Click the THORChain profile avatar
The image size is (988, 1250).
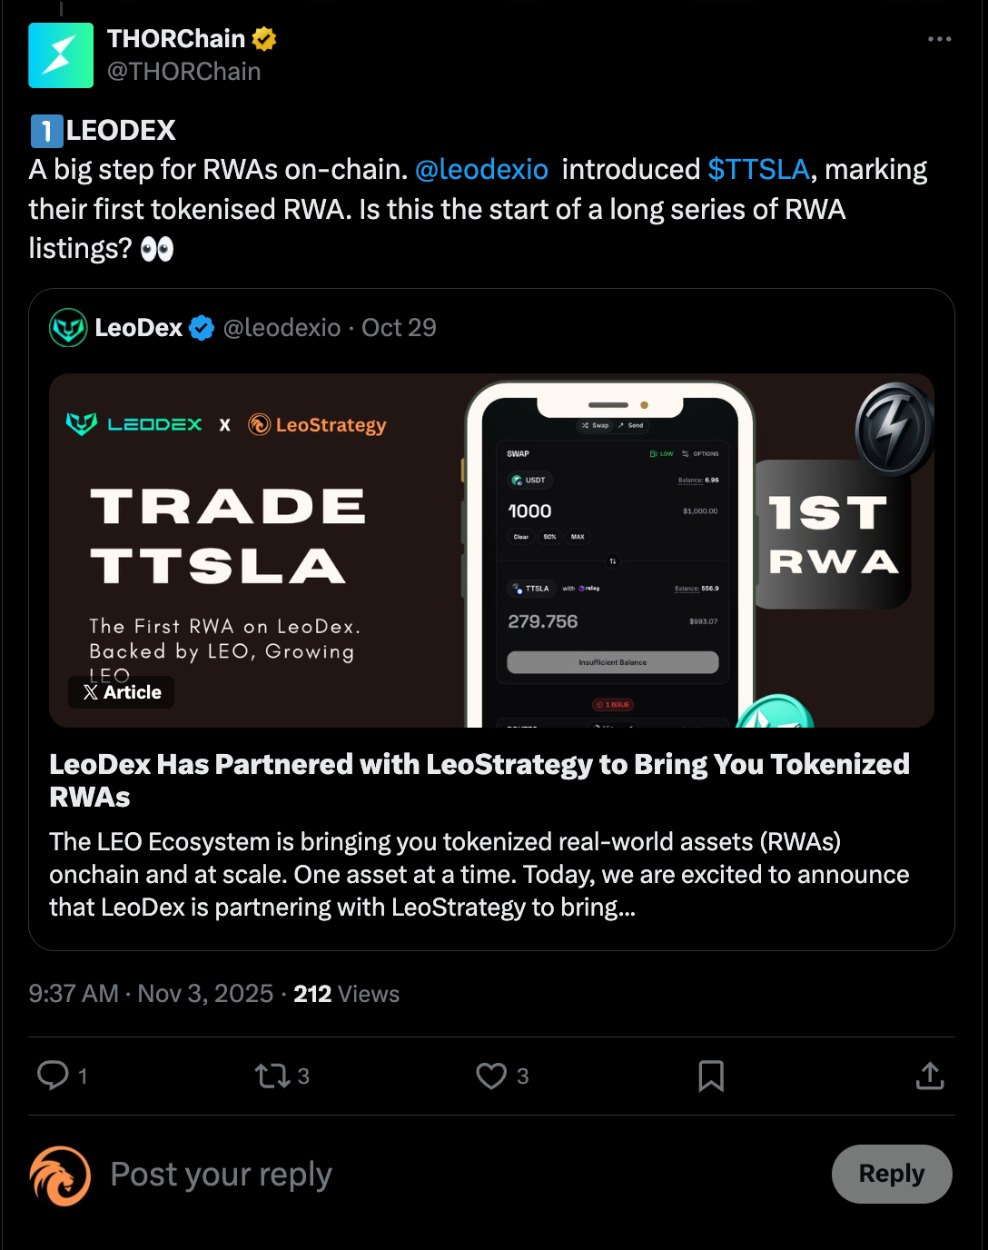coord(61,55)
